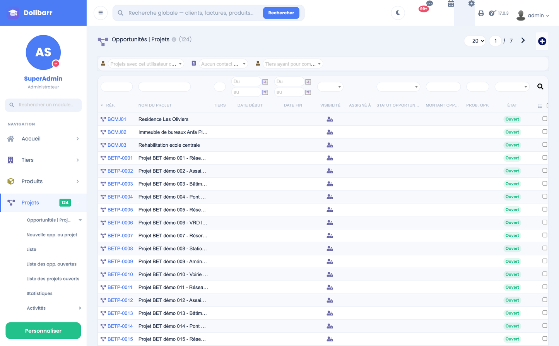The width and height of the screenshot is (559, 346).
Task: Open 'Projets avec cet utilisateur' dropdown
Action: click(146, 64)
